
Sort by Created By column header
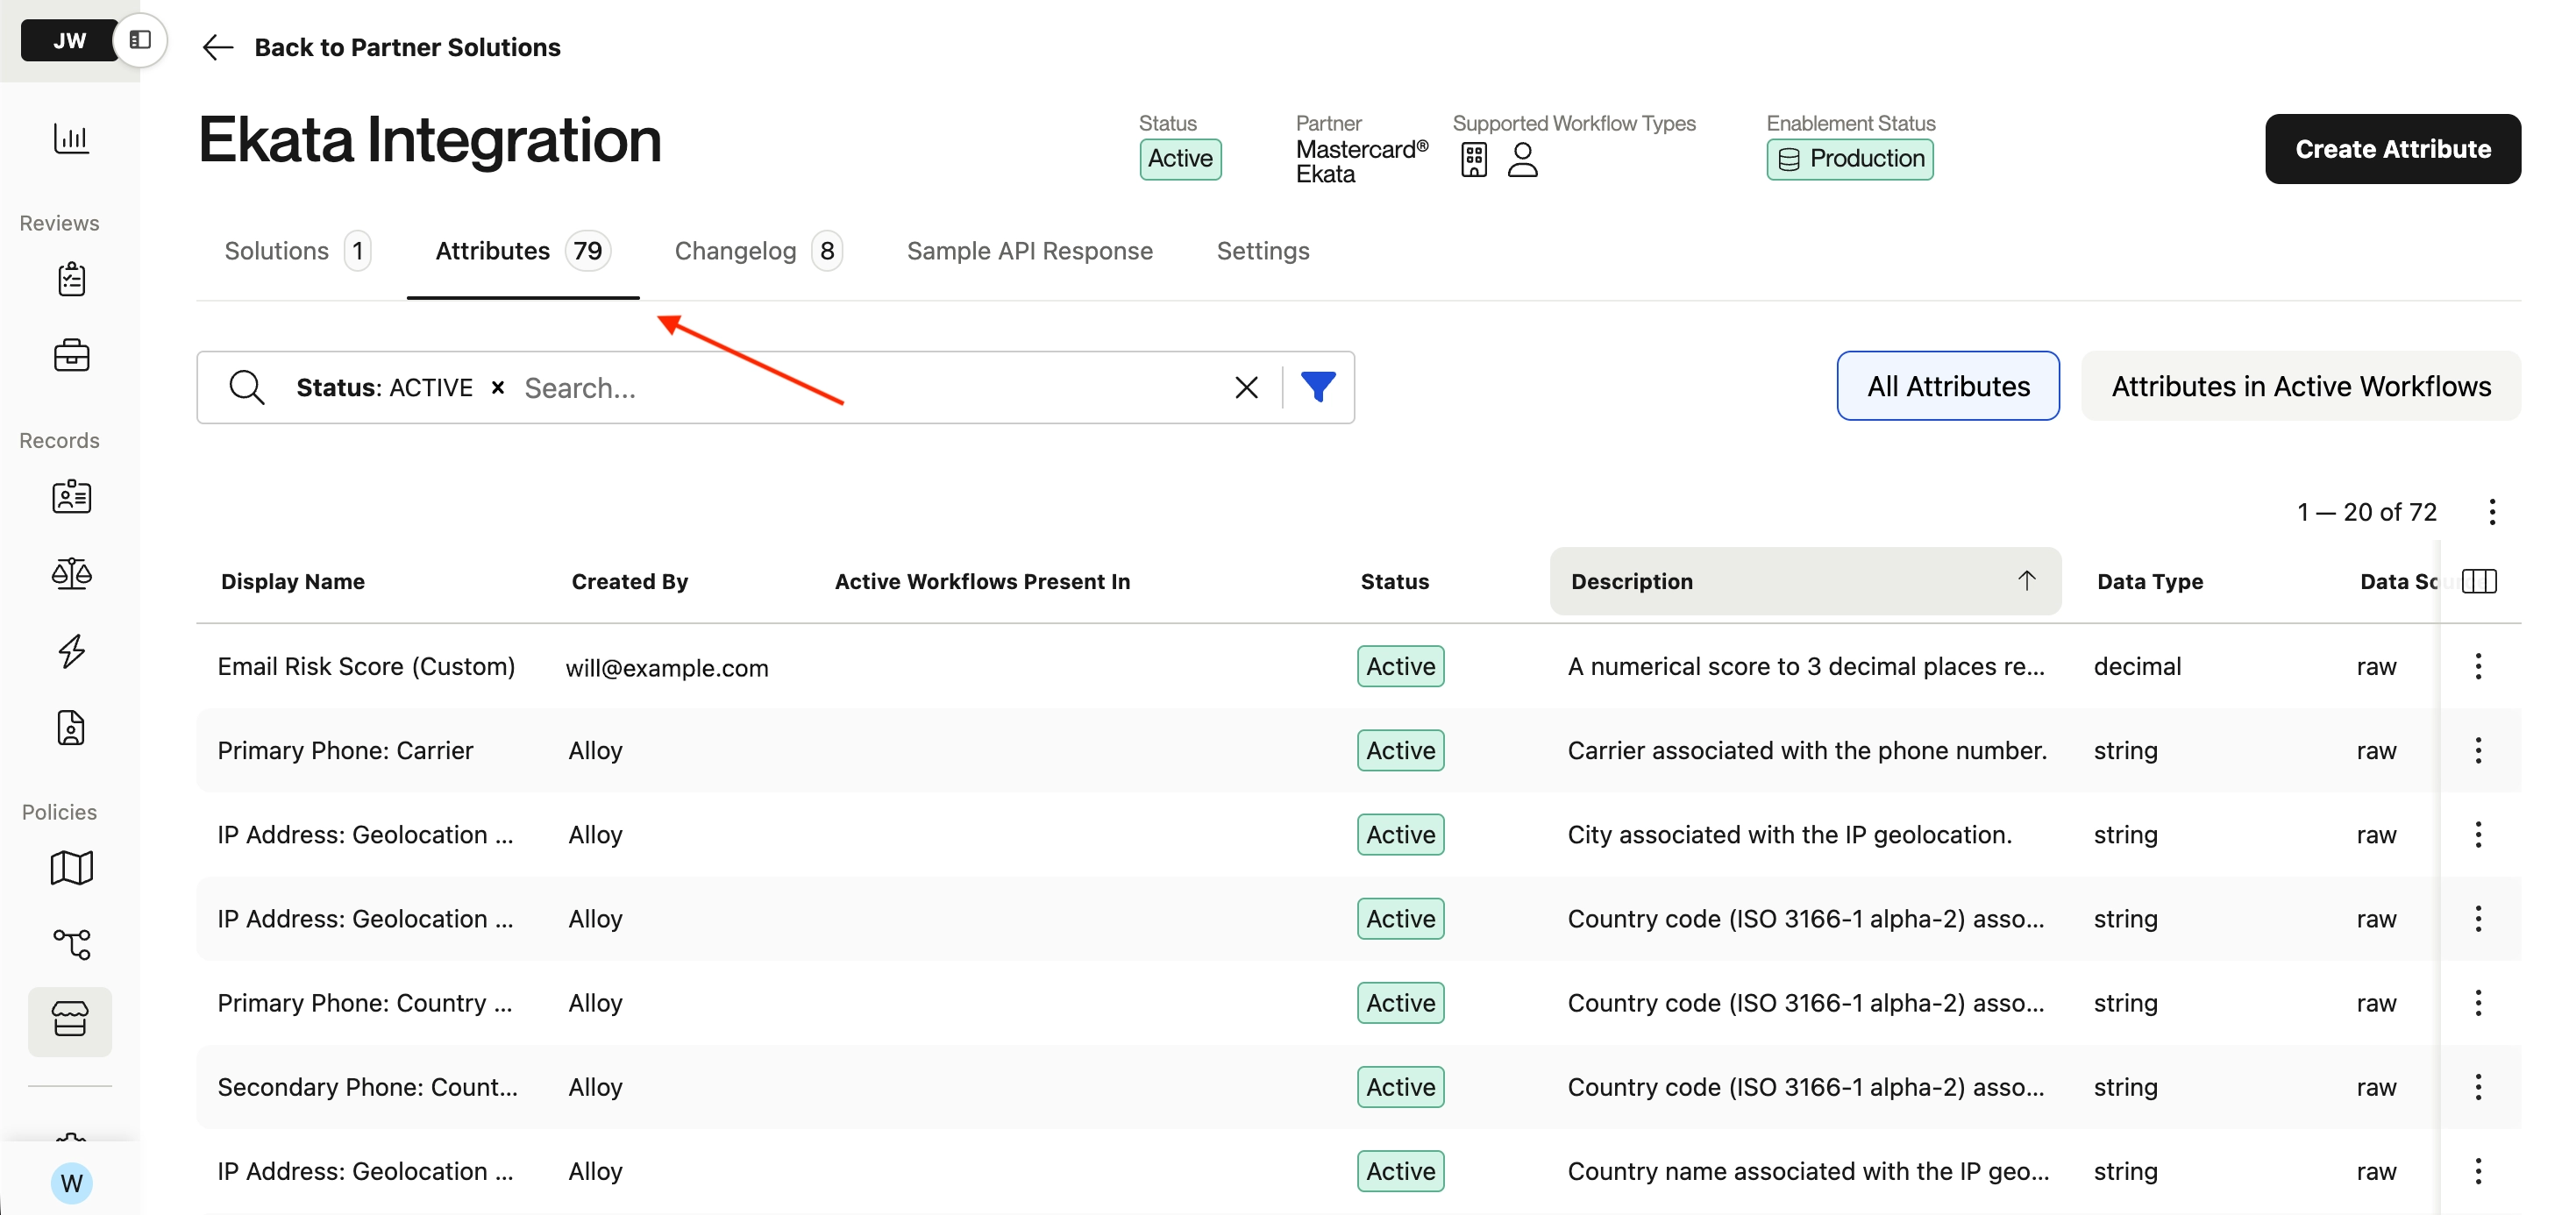[629, 581]
